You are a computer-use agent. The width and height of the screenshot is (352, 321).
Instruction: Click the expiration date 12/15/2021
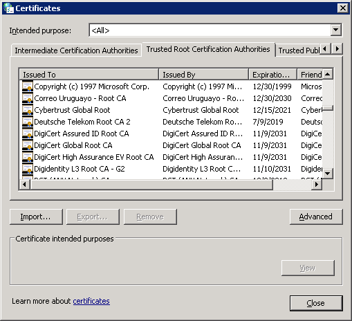point(272,110)
